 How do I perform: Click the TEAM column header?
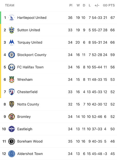point(10,5)
